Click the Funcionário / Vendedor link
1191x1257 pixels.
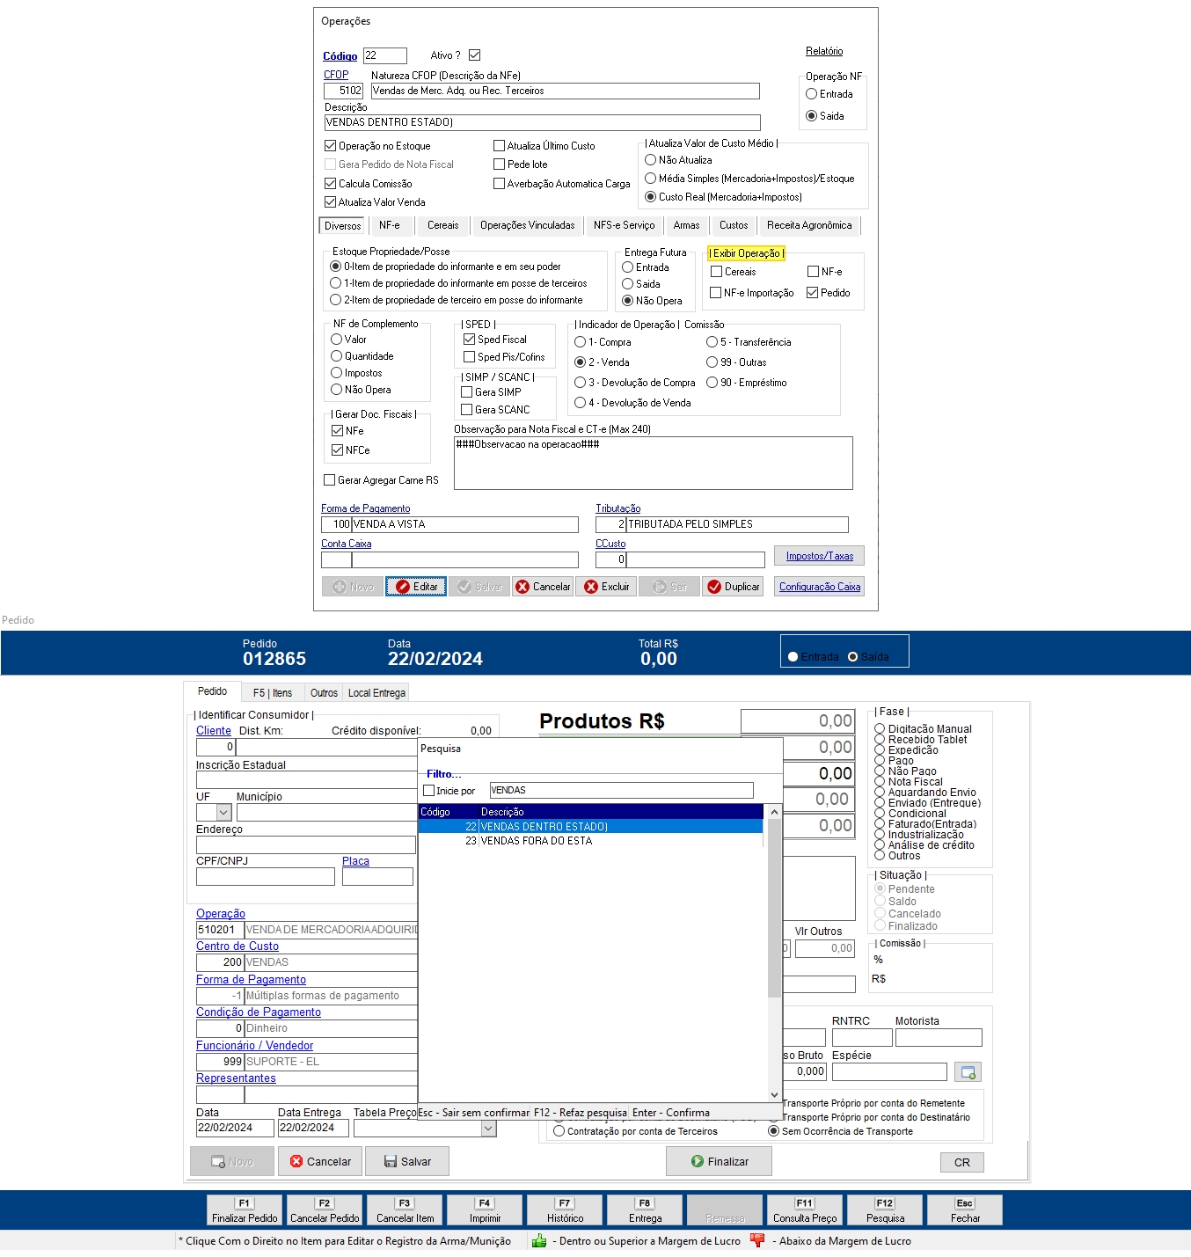[255, 1046]
